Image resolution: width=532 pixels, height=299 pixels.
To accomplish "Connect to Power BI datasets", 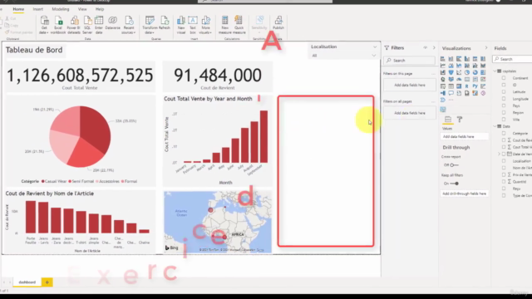I will 74,25.
